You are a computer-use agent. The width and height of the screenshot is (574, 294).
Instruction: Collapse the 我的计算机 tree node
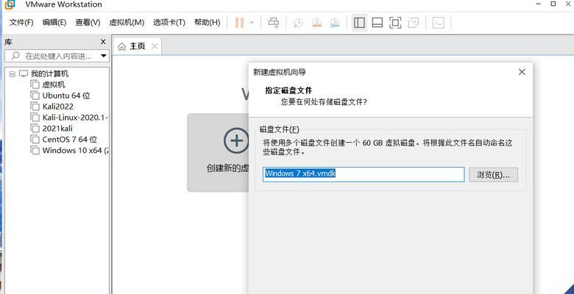click(x=12, y=73)
